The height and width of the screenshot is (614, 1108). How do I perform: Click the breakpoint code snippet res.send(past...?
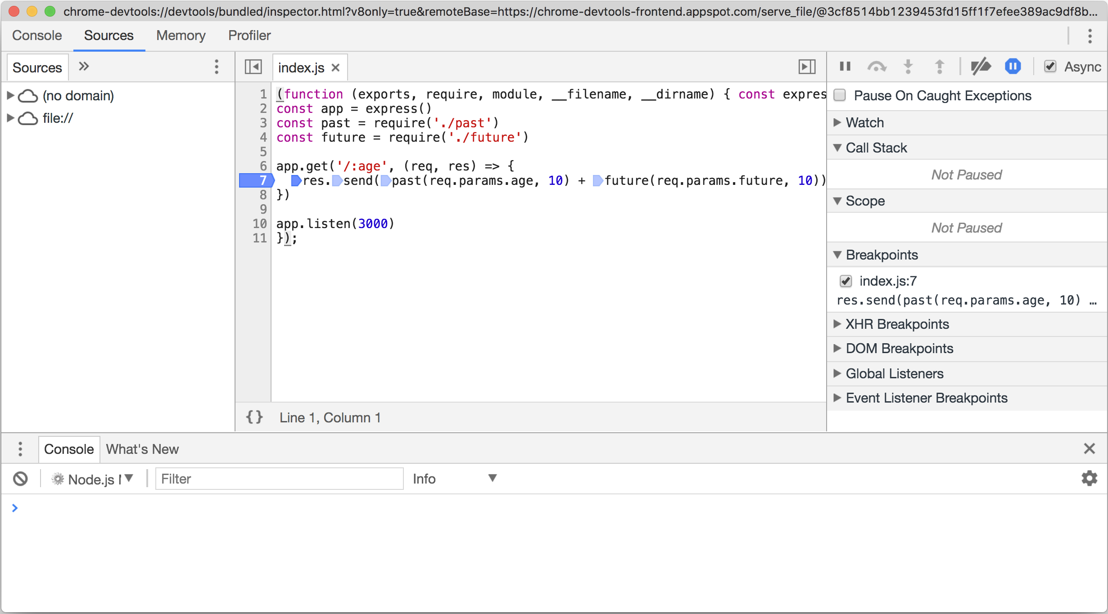(967, 300)
